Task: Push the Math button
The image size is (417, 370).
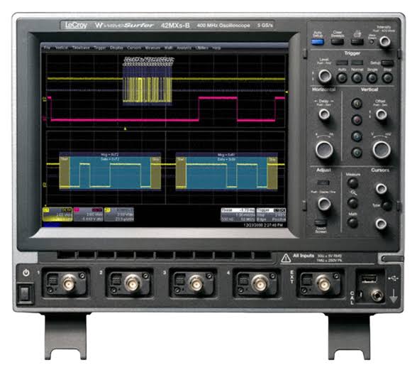Action: 352,222
